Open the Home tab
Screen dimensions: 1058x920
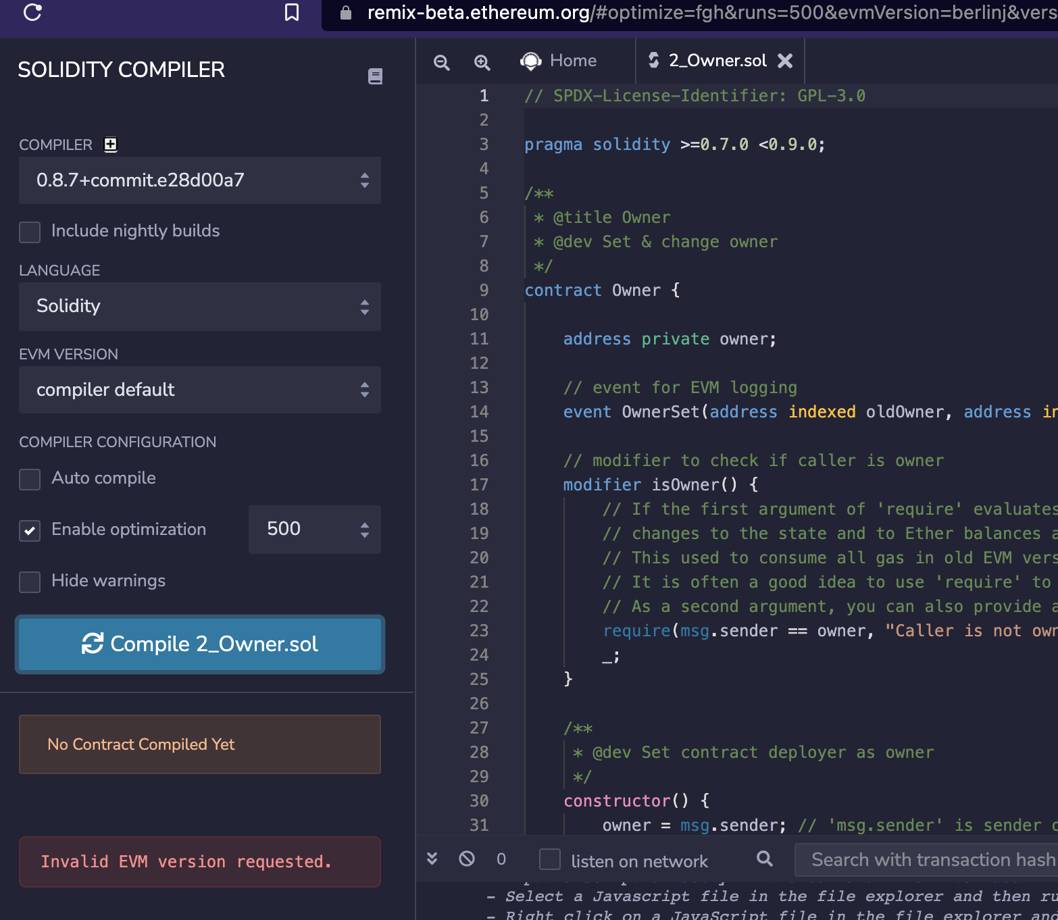point(559,61)
